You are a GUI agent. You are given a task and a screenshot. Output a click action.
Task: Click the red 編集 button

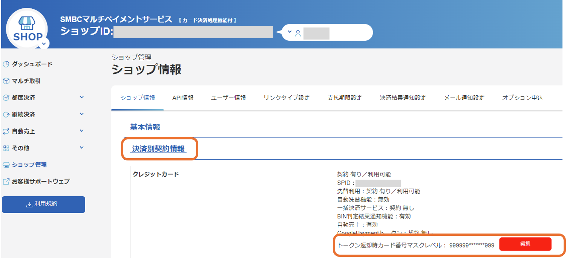[x=526, y=244]
